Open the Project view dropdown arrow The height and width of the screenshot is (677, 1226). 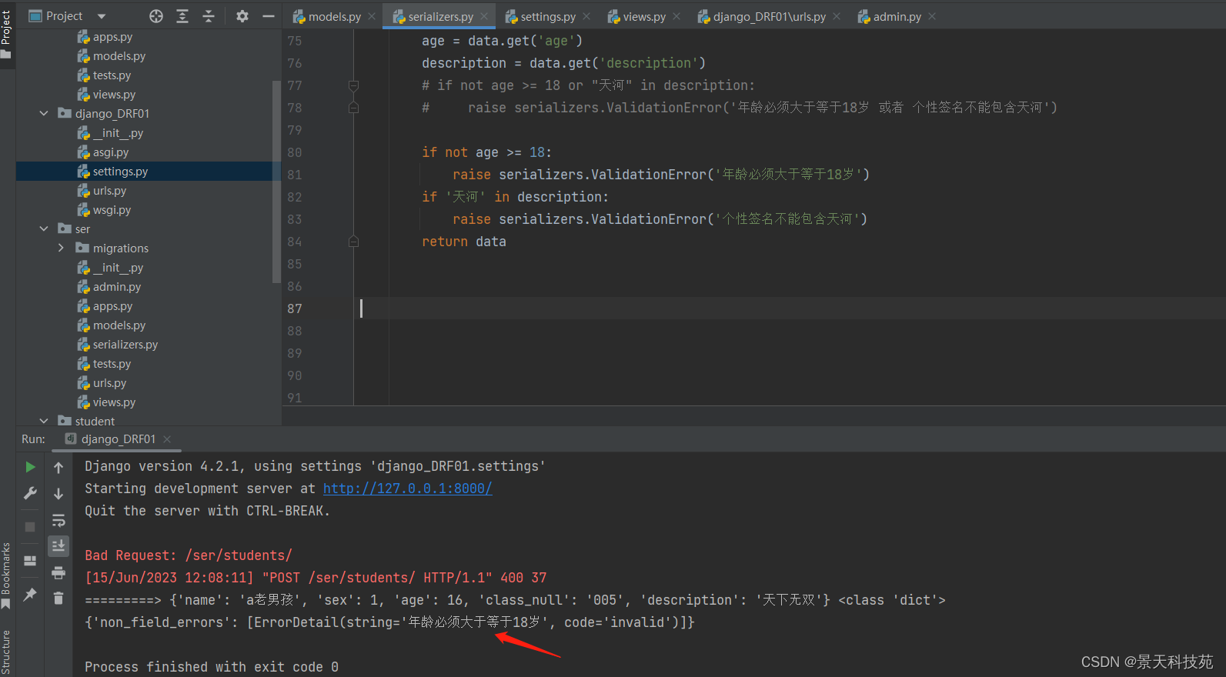tap(102, 16)
